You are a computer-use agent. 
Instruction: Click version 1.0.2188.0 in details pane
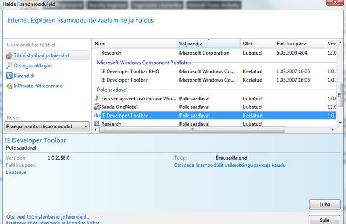coord(58,158)
